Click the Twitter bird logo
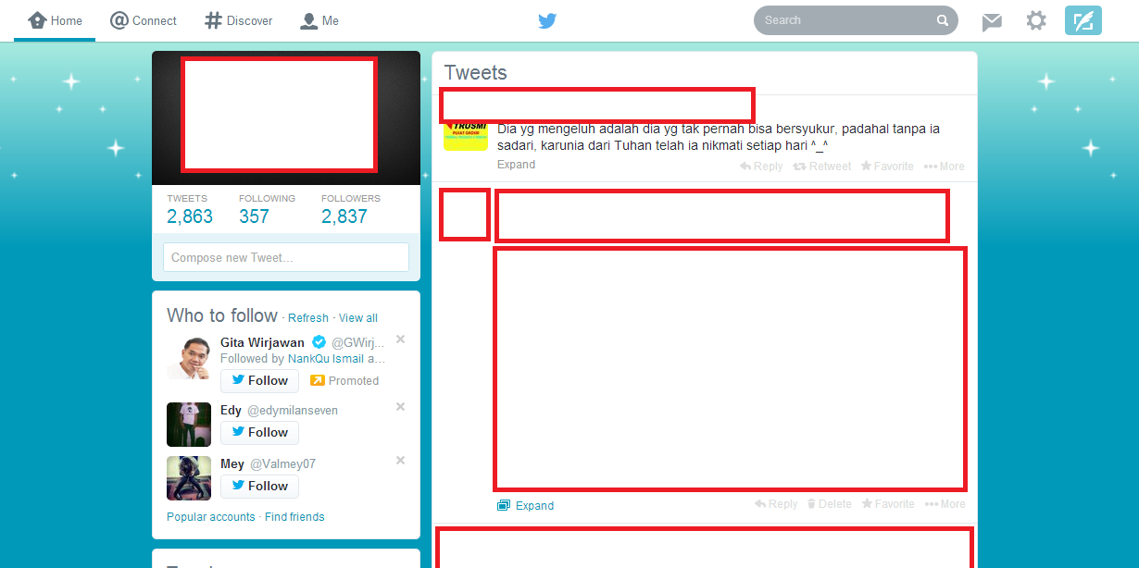This screenshot has width=1139, height=568. point(547,19)
